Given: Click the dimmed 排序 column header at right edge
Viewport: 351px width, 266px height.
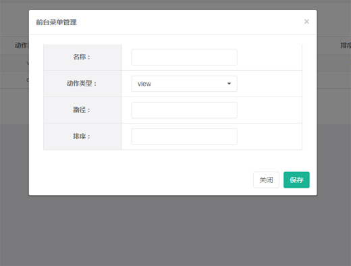Looking at the screenshot, I should click(346, 45).
